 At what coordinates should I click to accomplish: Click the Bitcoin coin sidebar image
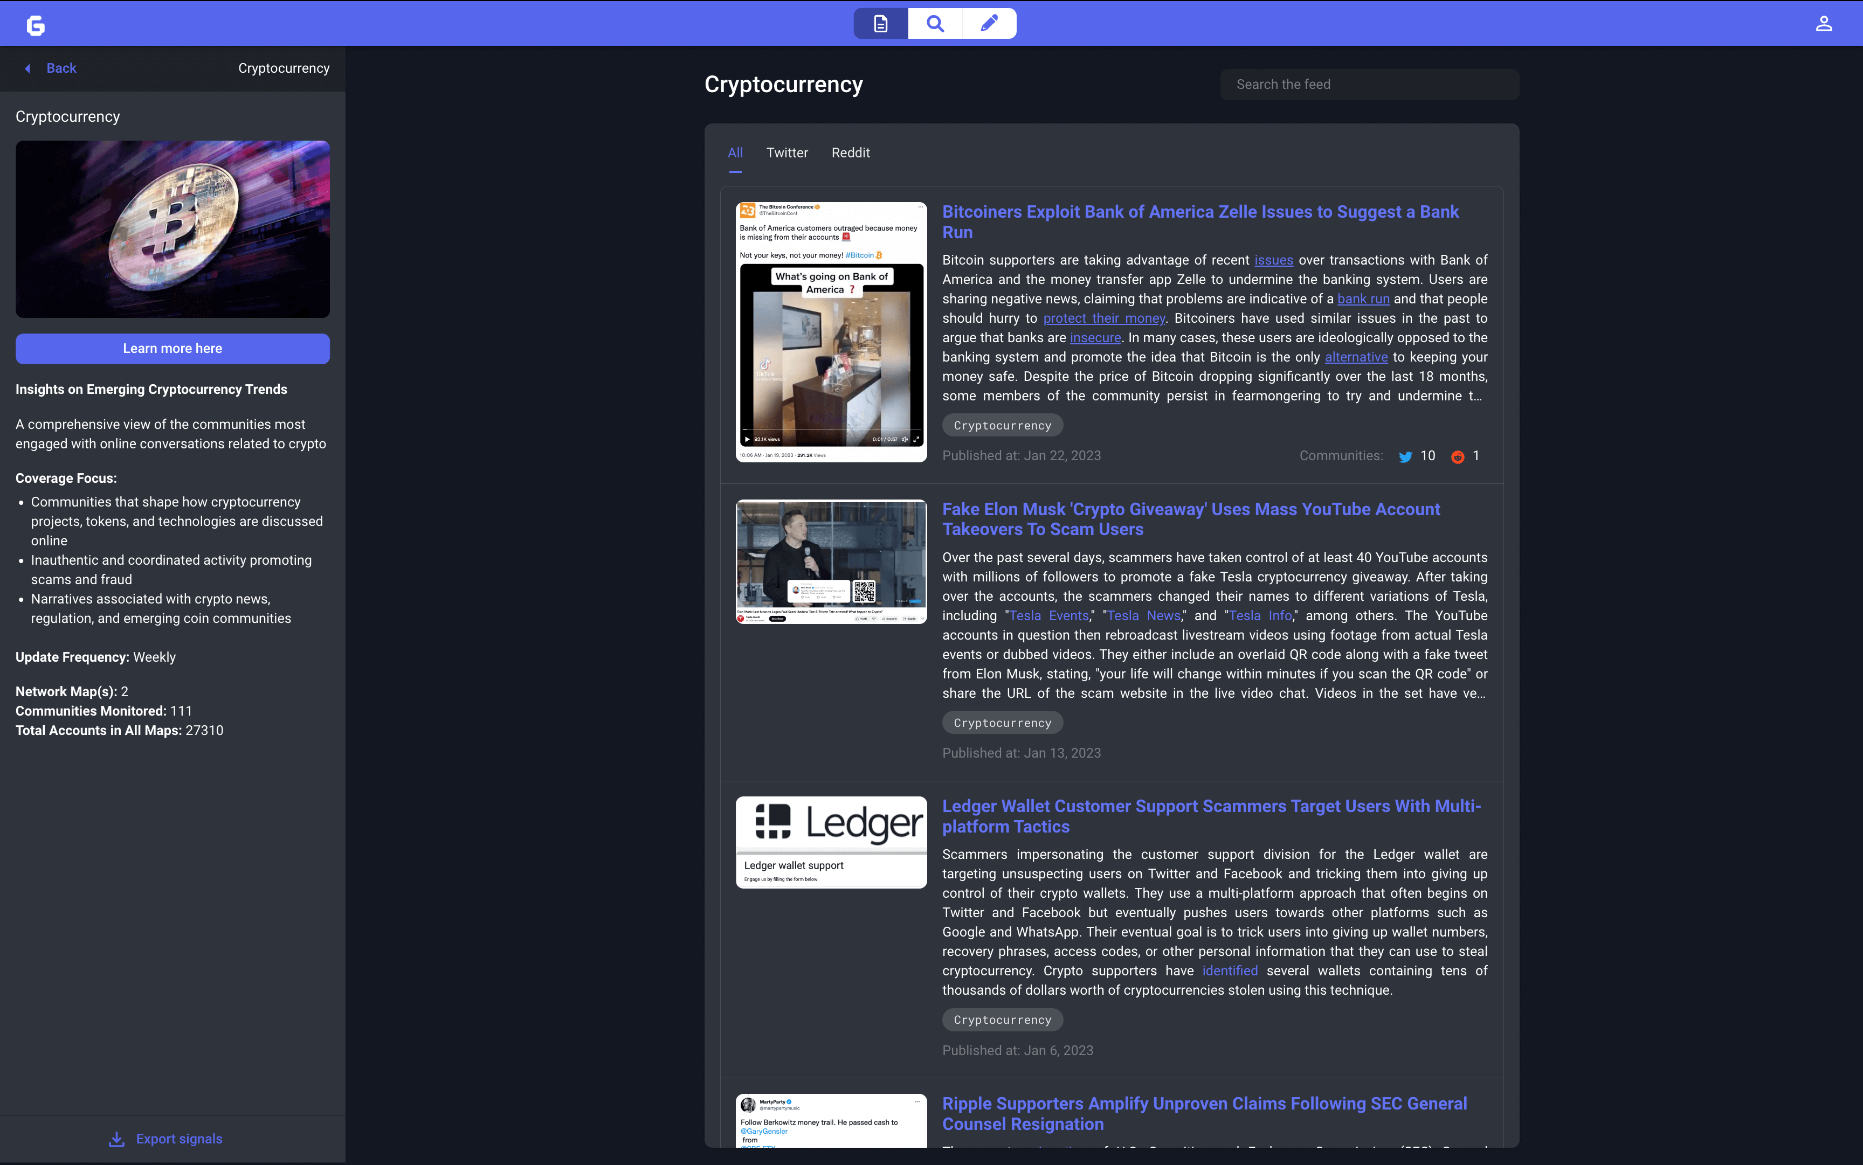tap(172, 229)
